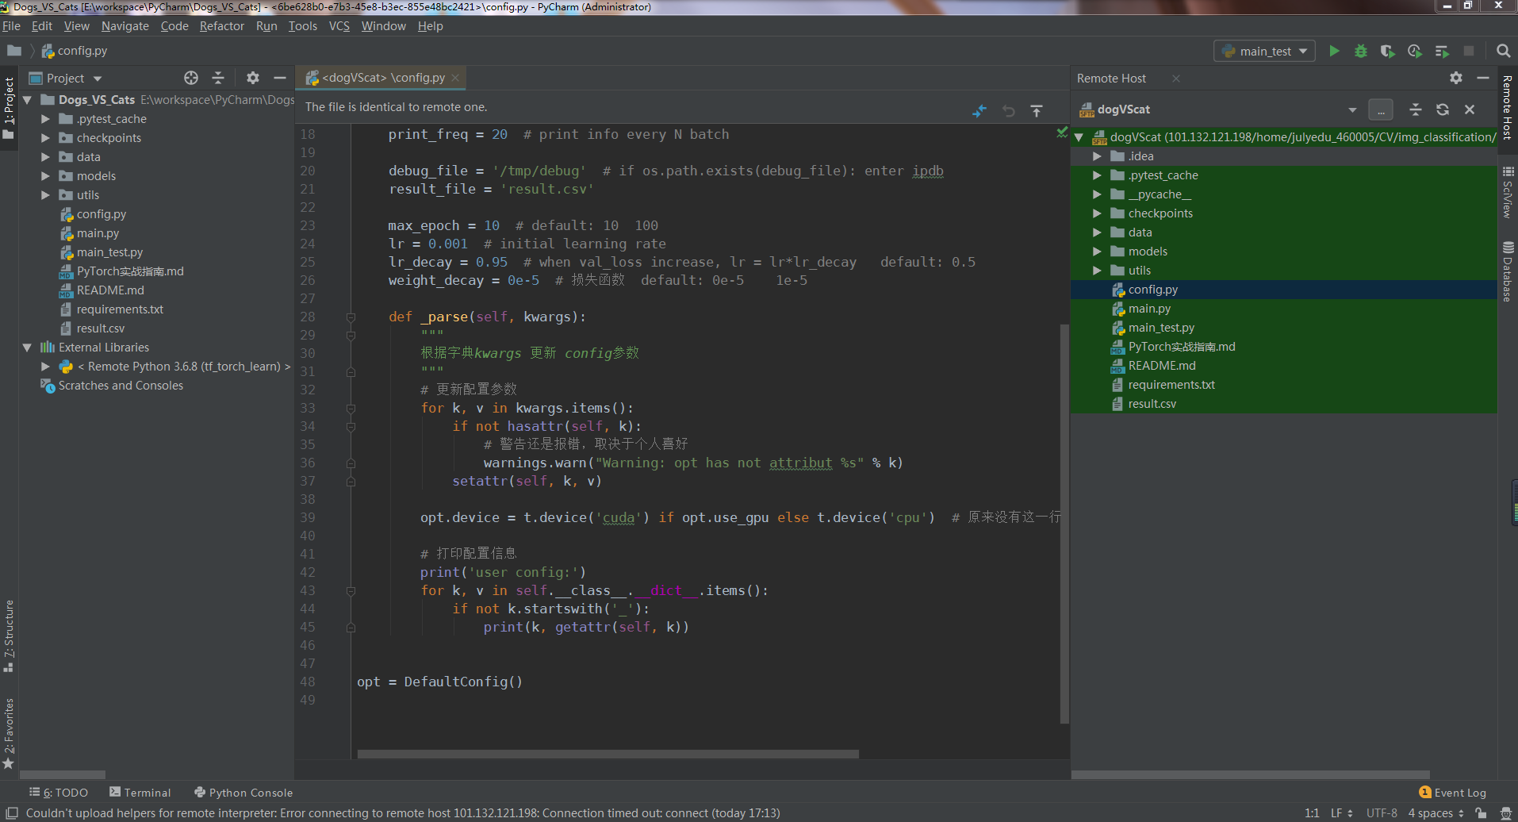Expand the models folder in Project tree
Viewport: 1518px width, 822px height.
45,176
